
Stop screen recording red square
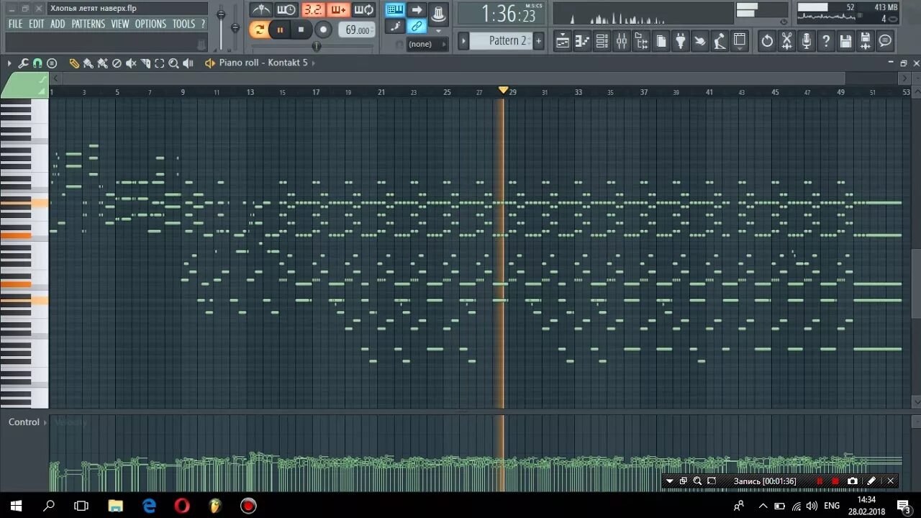click(x=835, y=481)
